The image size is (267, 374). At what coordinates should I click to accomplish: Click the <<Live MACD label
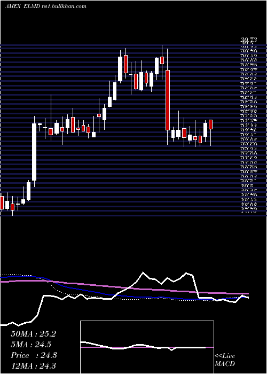pos(225,360)
